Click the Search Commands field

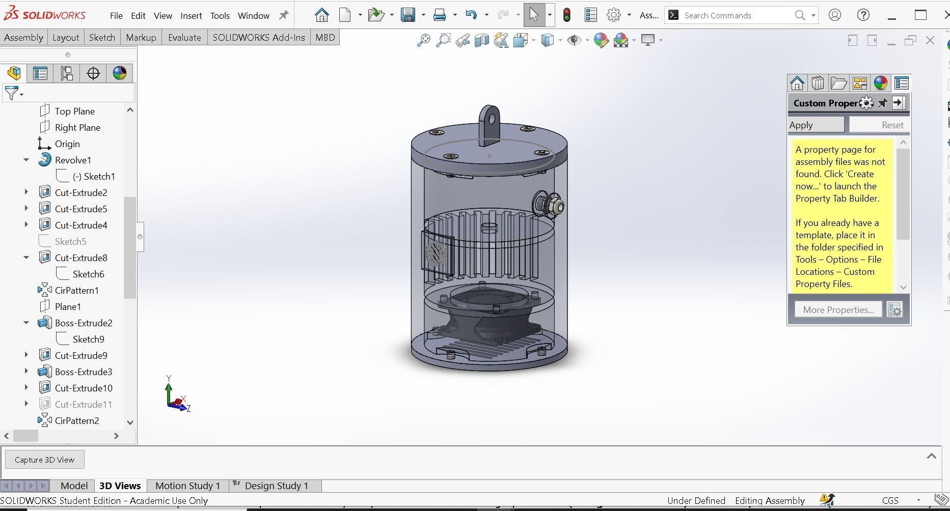pyautogui.click(x=737, y=15)
